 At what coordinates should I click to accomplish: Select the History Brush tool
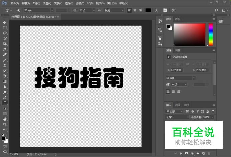[x=5, y=71]
